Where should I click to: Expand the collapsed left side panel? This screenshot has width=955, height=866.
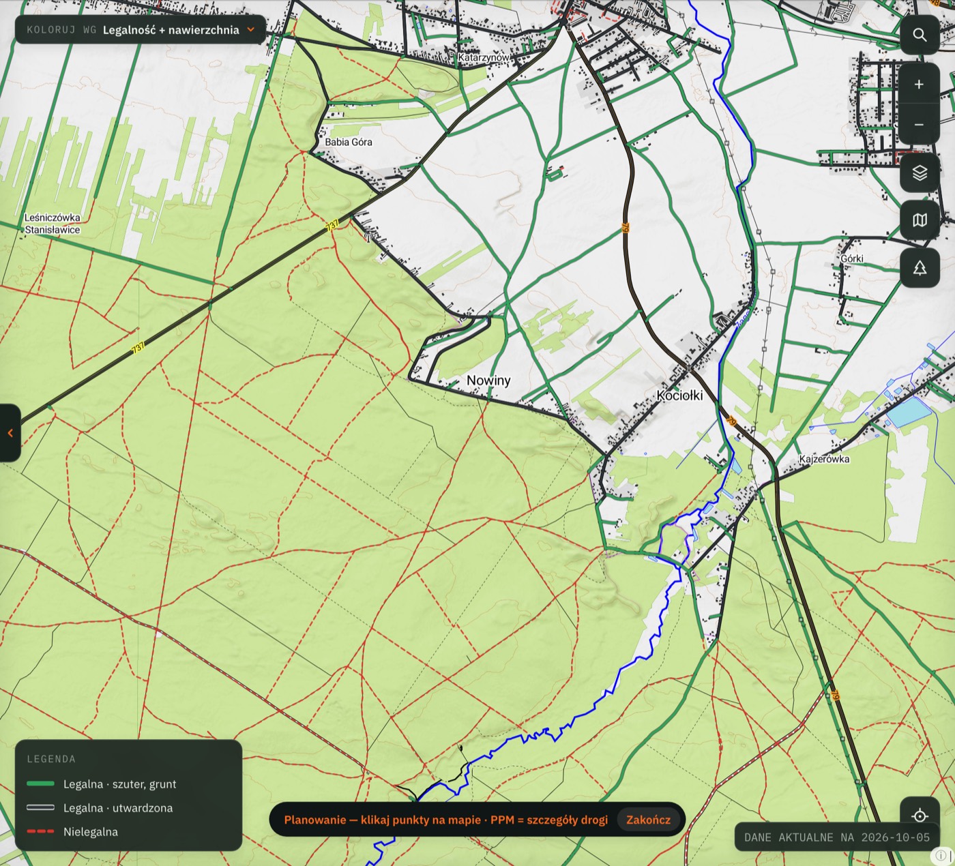(x=10, y=433)
